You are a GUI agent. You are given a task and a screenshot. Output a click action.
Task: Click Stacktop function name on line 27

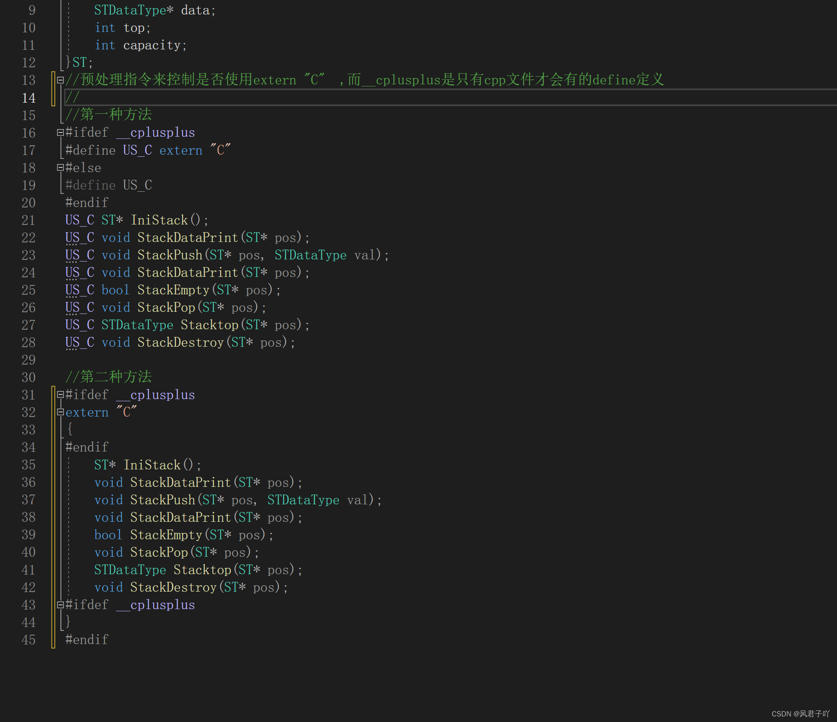[209, 325]
